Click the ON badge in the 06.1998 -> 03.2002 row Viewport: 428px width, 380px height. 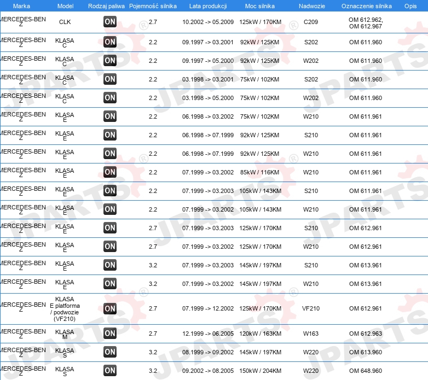pyautogui.click(x=110, y=116)
